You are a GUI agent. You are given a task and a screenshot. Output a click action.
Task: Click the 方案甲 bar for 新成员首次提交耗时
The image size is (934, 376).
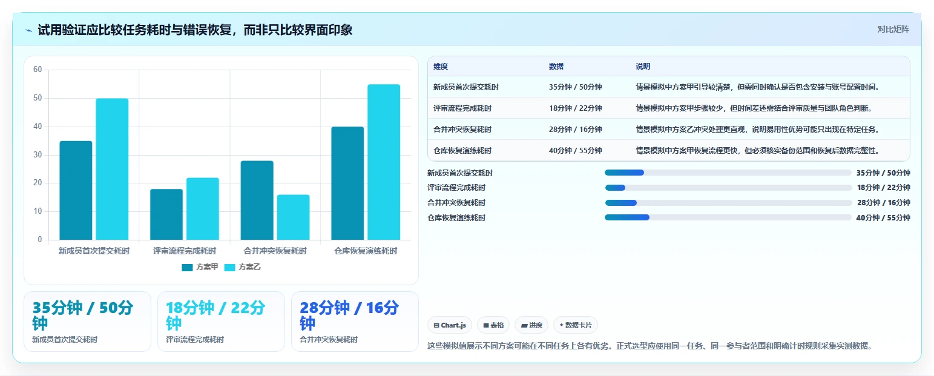[x=76, y=190]
